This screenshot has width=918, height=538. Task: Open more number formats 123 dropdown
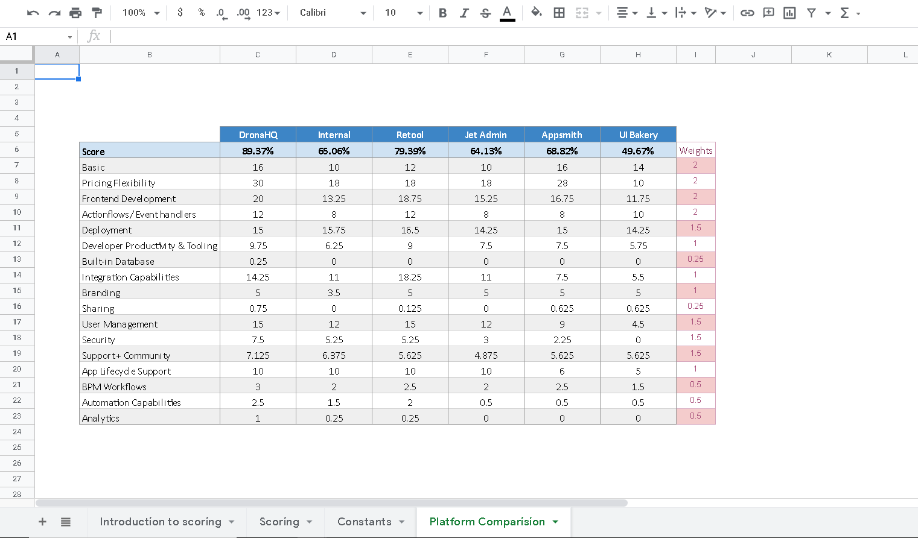click(268, 13)
